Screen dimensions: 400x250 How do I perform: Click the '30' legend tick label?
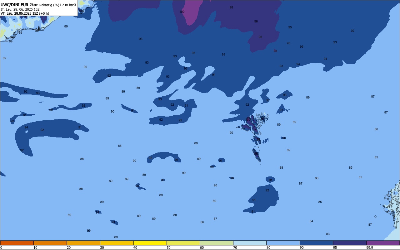102,248
